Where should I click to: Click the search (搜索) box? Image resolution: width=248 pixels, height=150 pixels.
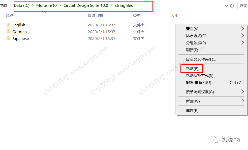click(x=243, y=6)
